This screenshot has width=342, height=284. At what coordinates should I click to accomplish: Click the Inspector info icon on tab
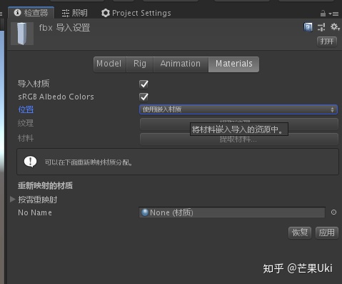(x=17, y=12)
